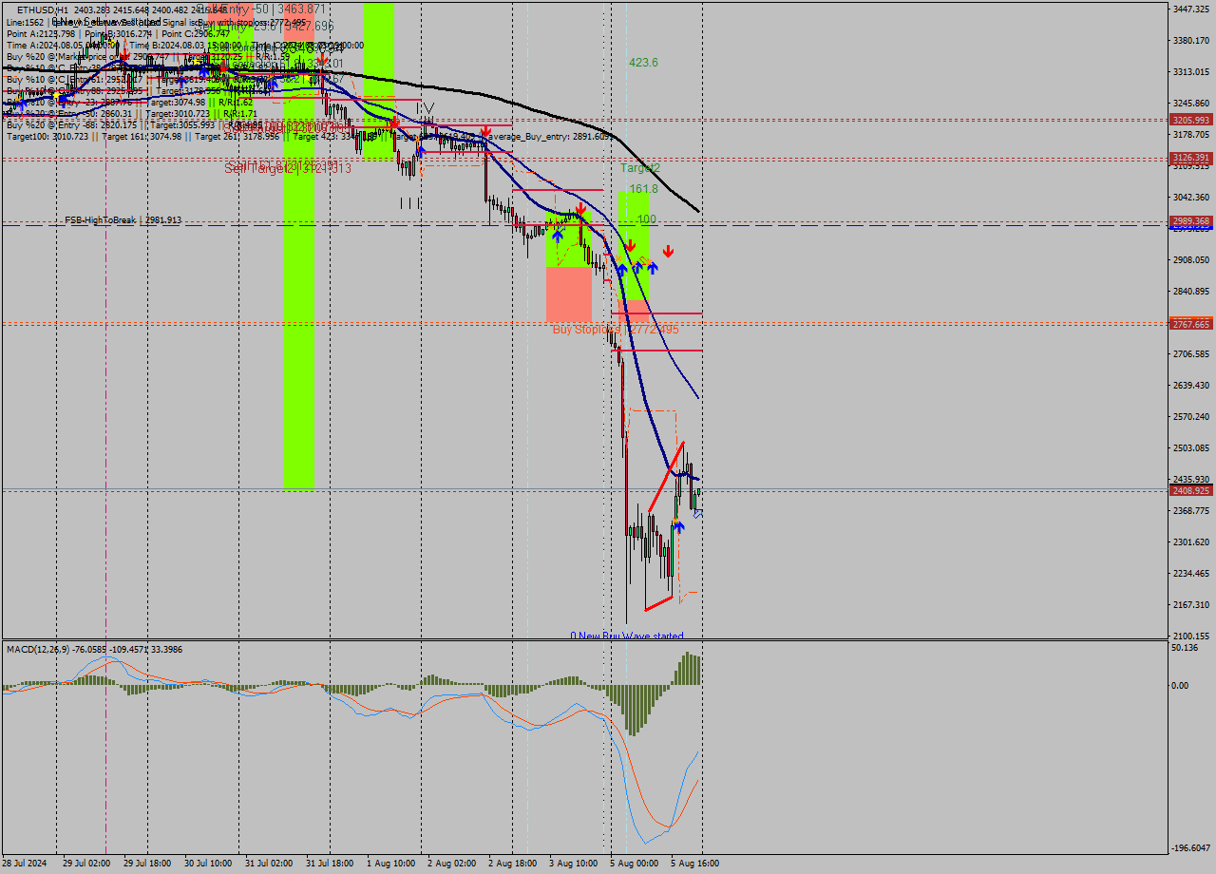Click the 3447.325 price scale value

tap(1191, 9)
